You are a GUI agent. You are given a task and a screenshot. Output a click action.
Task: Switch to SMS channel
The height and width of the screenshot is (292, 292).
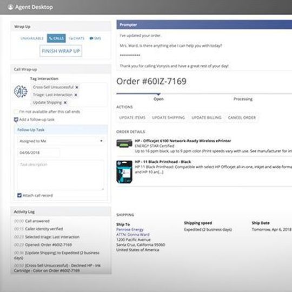pyautogui.click(x=95, y=38)
